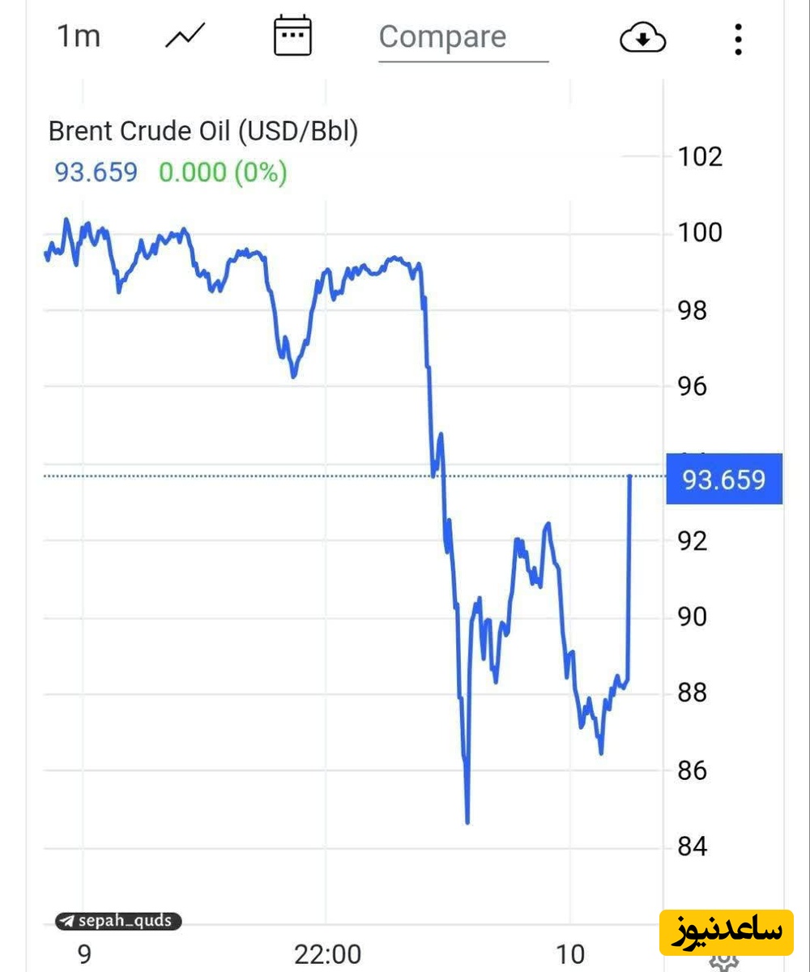Select the 22:00 time axis label
This screenshot has height=972, width=810.
click(x=327, y=954)
